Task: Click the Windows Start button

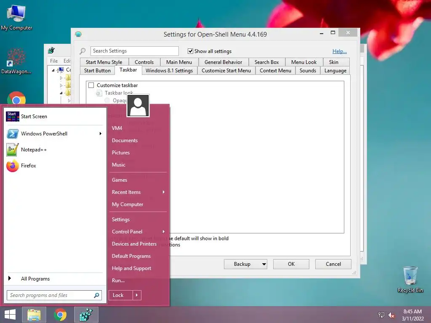Action: [10, 315]
